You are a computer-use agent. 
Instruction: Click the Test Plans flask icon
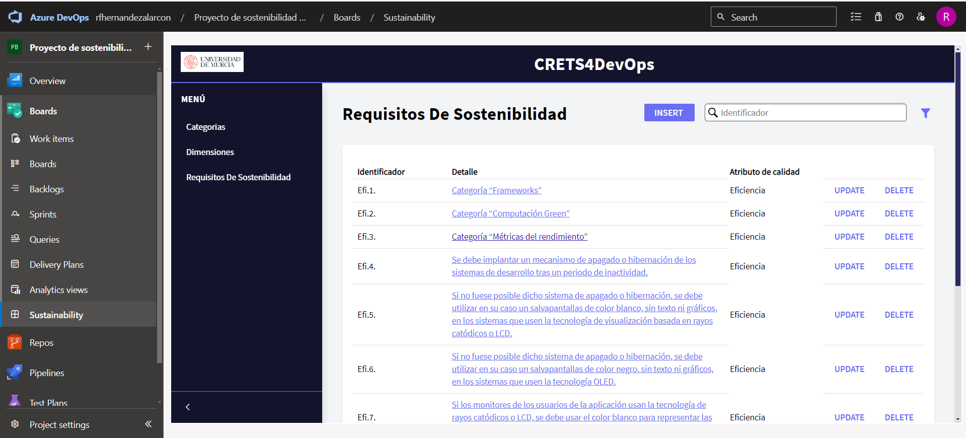pyautogui.click(x=15, y=401)
